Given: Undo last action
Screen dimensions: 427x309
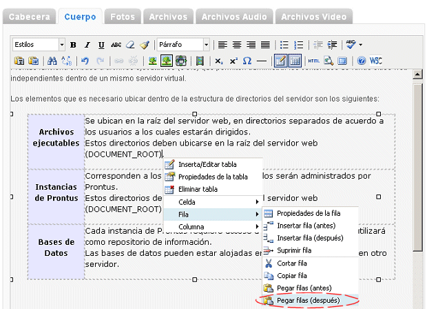Looking at the screenshot, I should tap(85, 61).
